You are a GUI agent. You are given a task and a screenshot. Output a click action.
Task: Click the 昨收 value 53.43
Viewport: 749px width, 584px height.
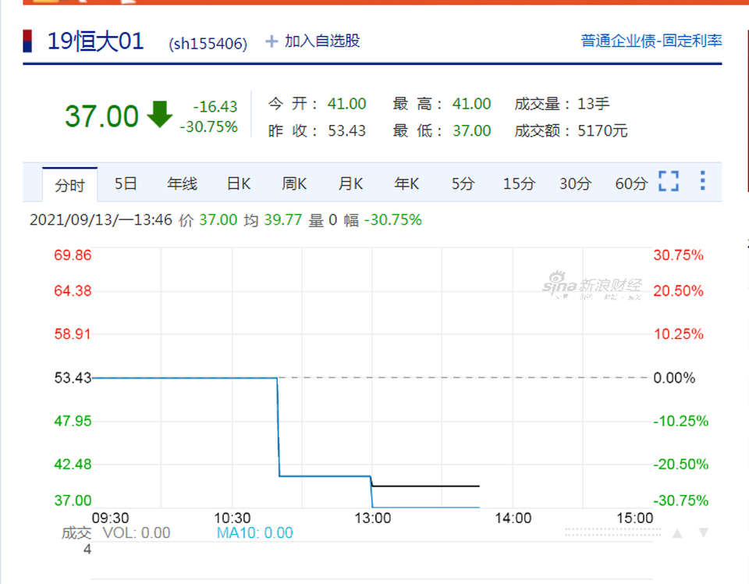[346, 130]
